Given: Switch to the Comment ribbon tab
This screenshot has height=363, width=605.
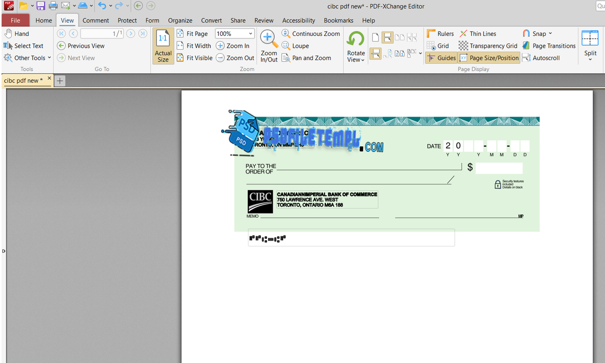Looking at the screenshot, I should (x=95, y=20).
